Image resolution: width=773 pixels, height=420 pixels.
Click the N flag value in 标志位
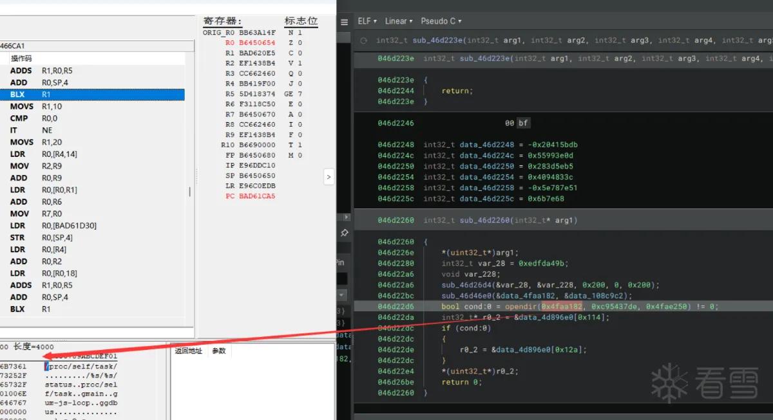click(x=300, y=32)
